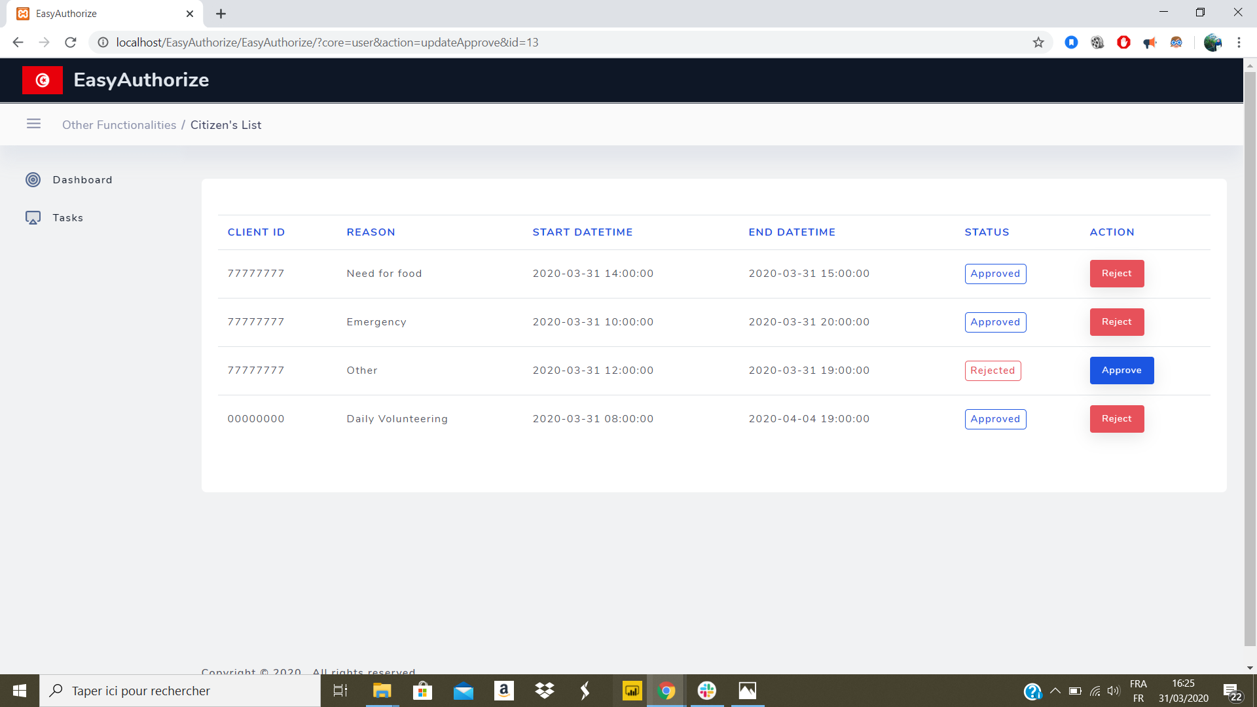Screen dimensions: 1257x707
Task: Reject the Need for food request
Action: coord(1116,274)
